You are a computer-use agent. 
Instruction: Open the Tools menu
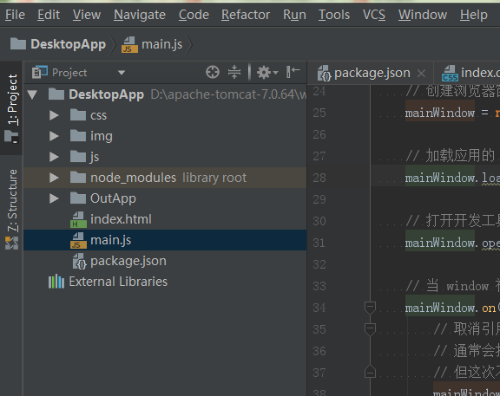pos(334,15)
